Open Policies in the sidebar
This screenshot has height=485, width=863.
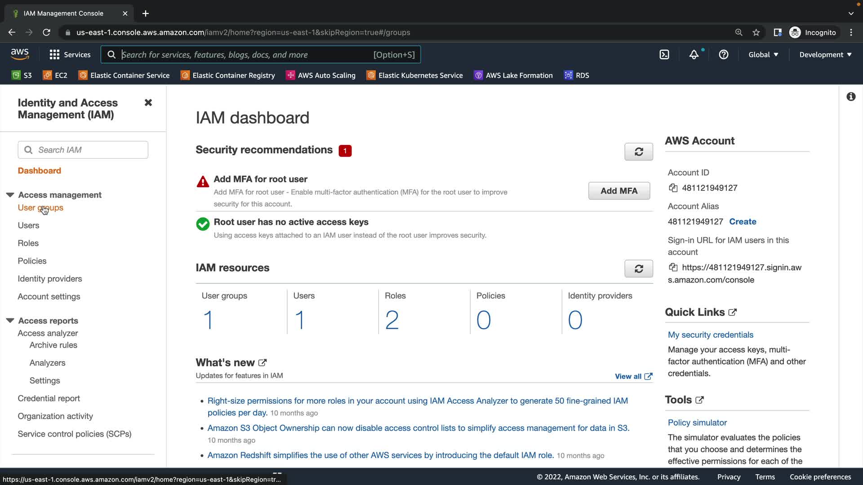(x=32, y=261)
